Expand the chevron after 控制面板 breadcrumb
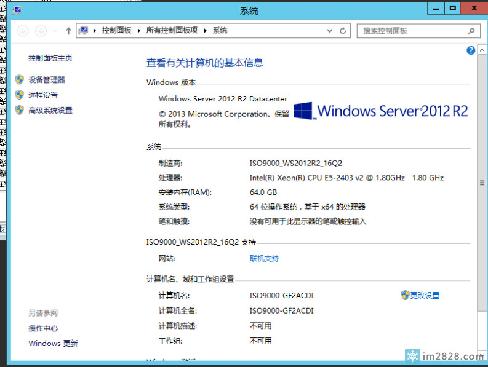Viewport: 488px width, 367px height. pyautogui.click(x=139, y=31)
